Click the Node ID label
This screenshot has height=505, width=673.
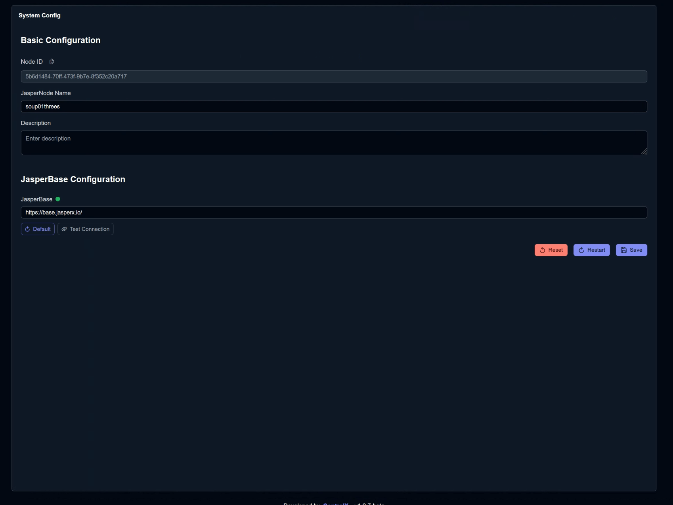click(32, 62)
